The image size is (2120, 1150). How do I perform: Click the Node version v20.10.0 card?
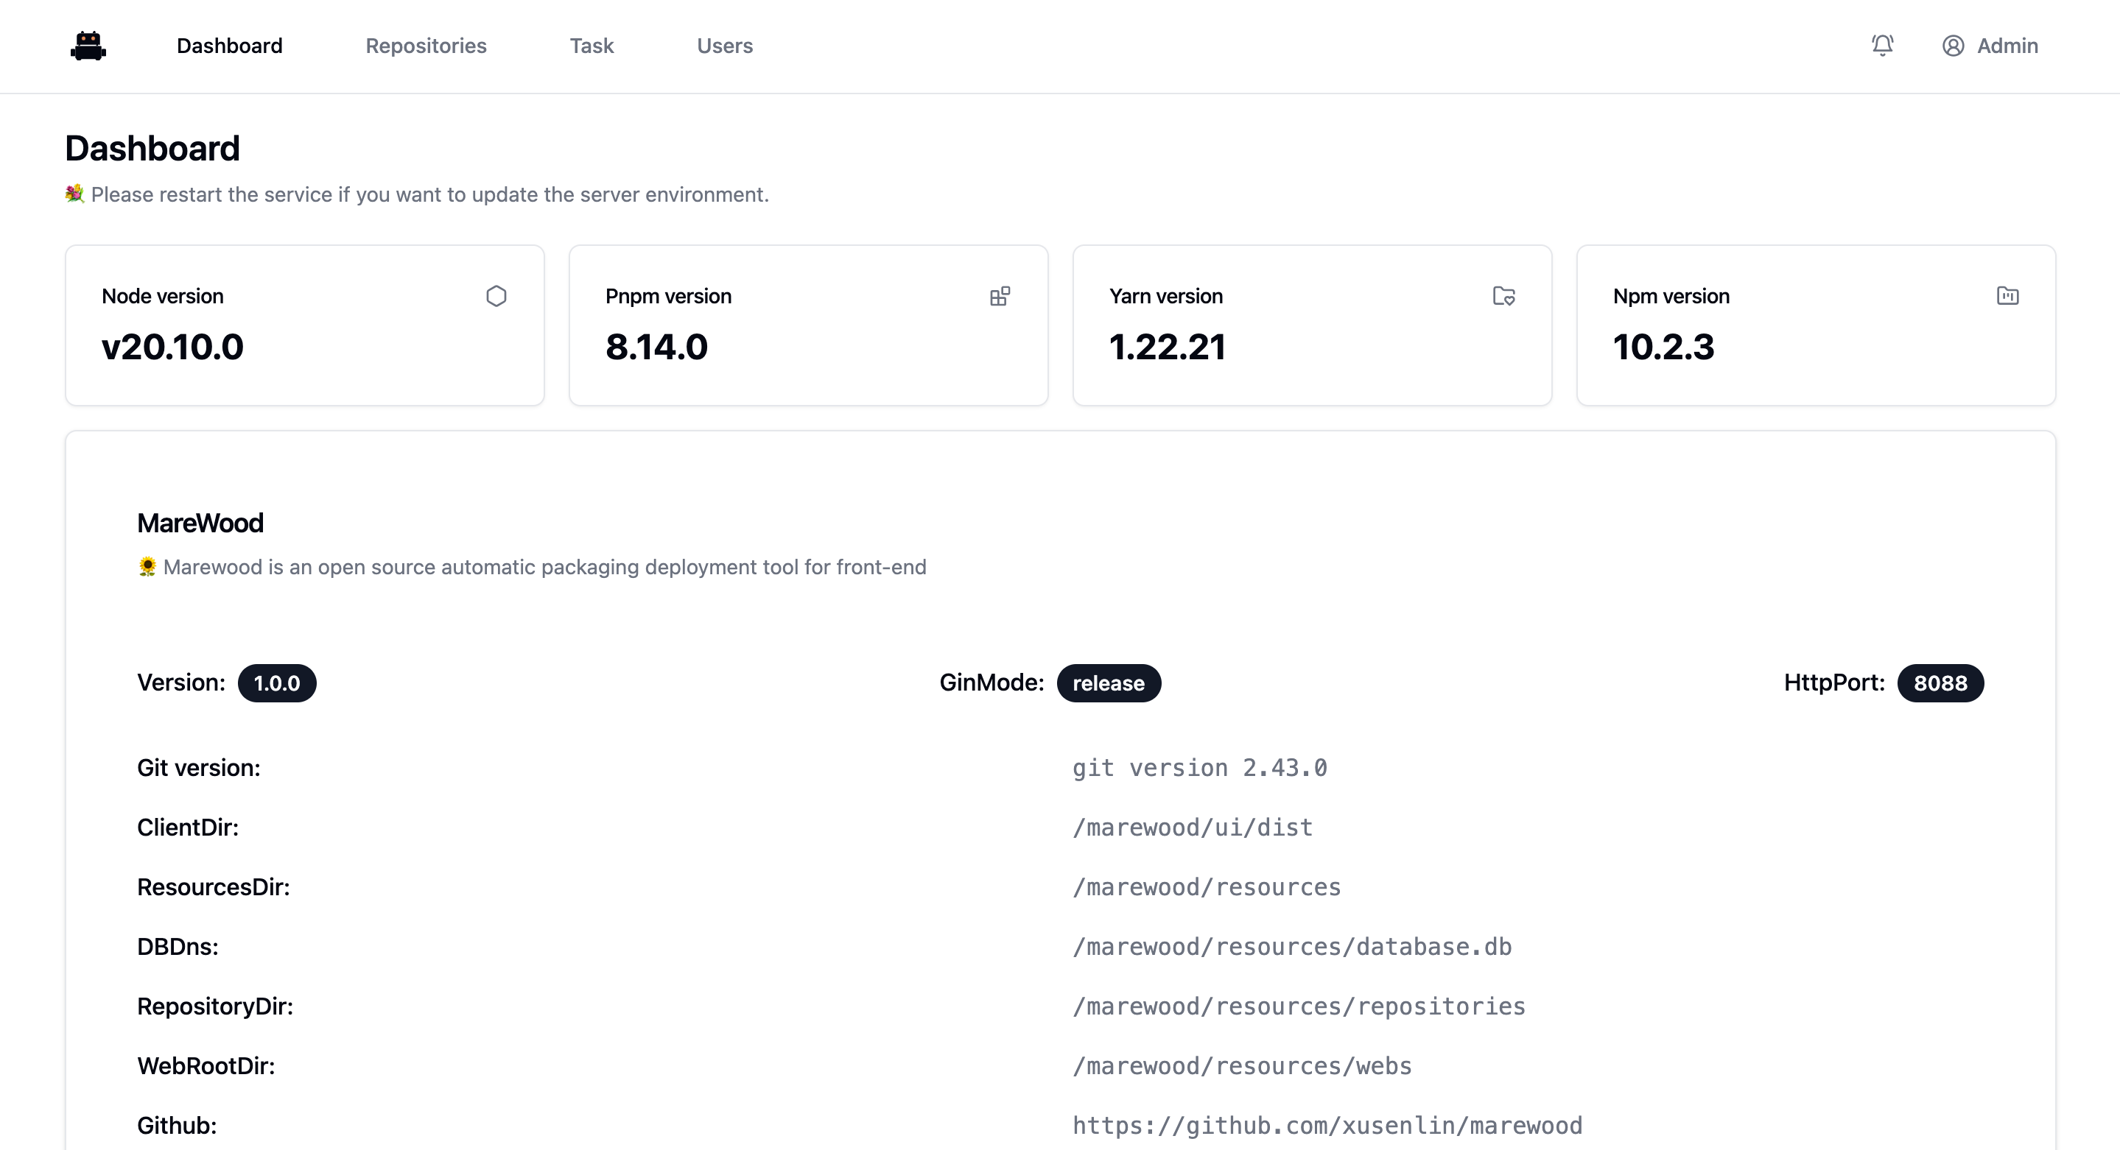point(304,325)
